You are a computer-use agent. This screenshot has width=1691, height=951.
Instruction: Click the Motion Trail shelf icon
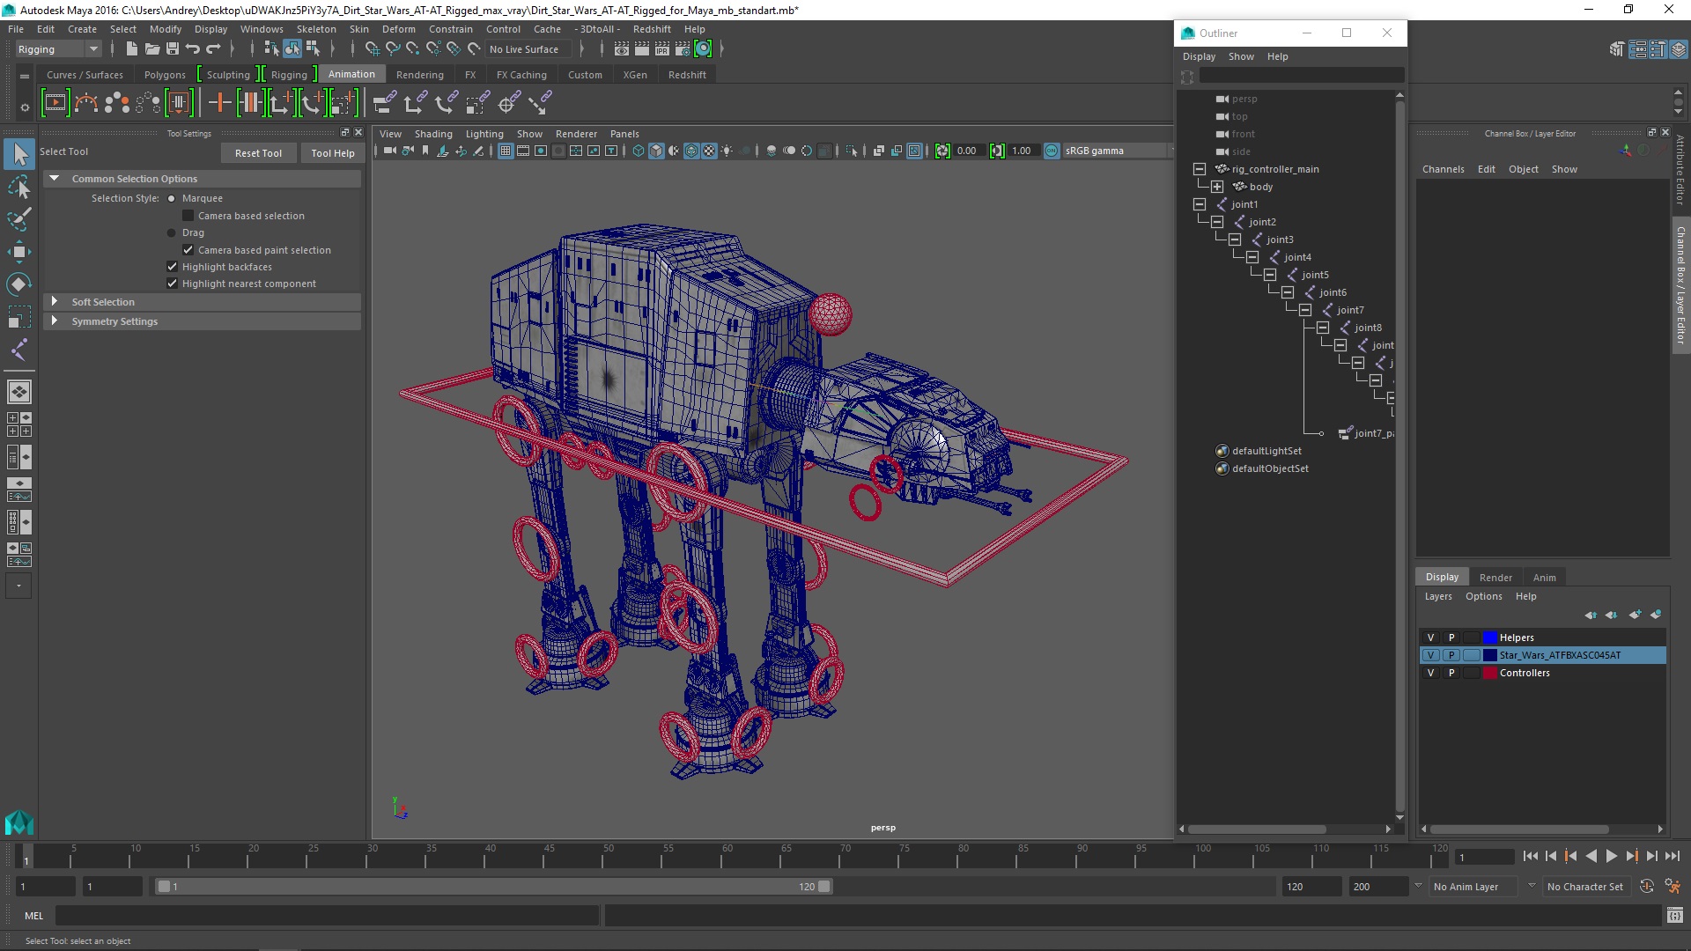tap(85, 103)
